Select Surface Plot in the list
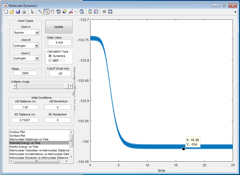The image size is (240, 175). click(39, 136)
